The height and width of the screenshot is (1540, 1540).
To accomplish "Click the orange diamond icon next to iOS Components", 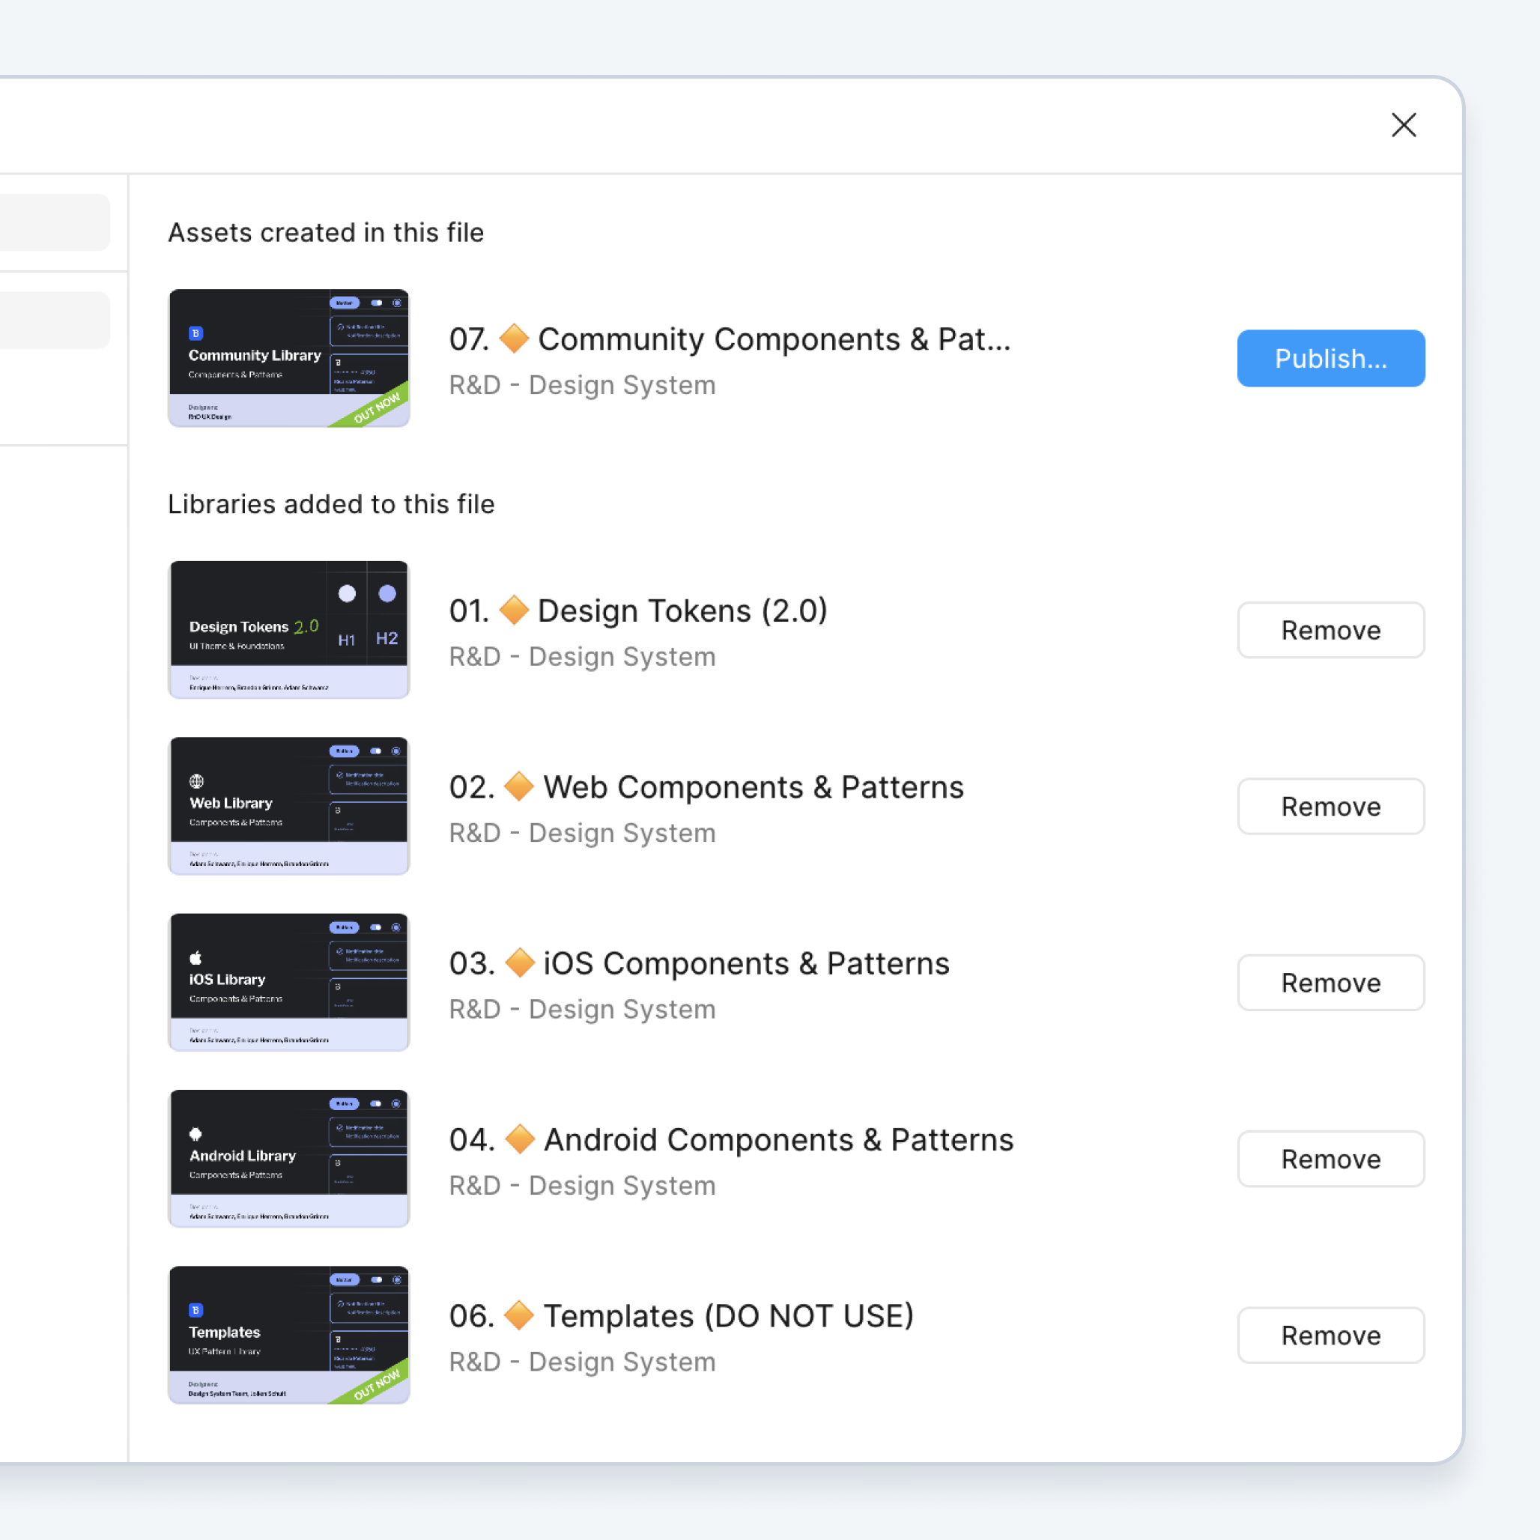I will point(520,962).
